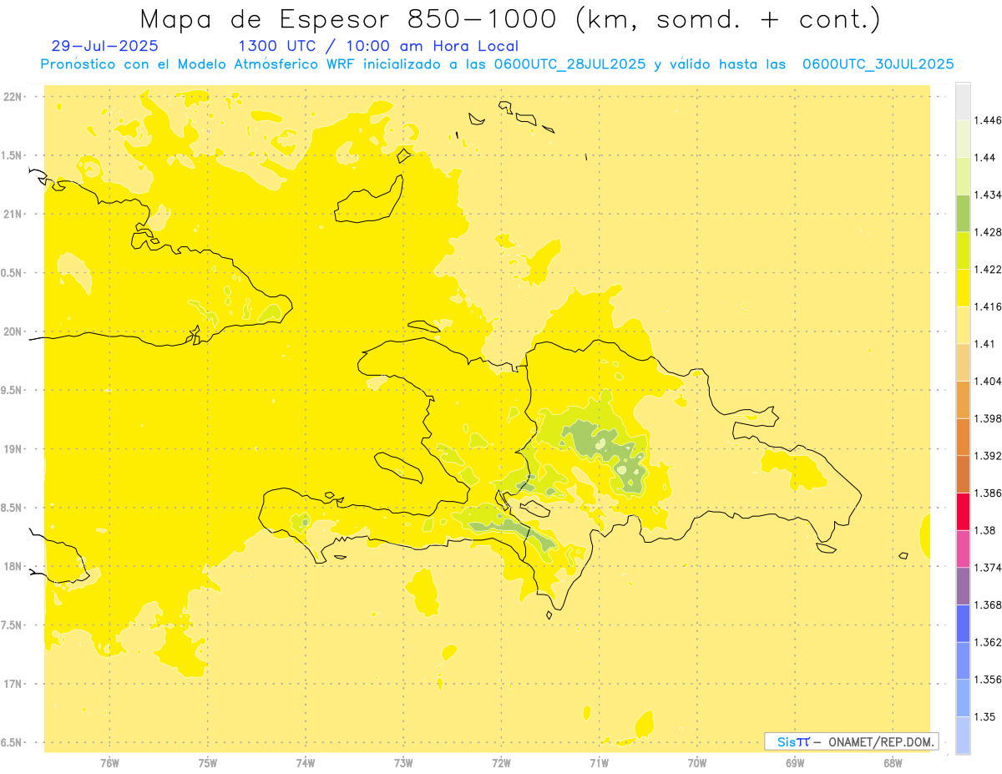The image size is (1002, 774).
Task: Click the time text '1300 UTC / 10:00 am Hora Local'
Action: coord(378,46)
